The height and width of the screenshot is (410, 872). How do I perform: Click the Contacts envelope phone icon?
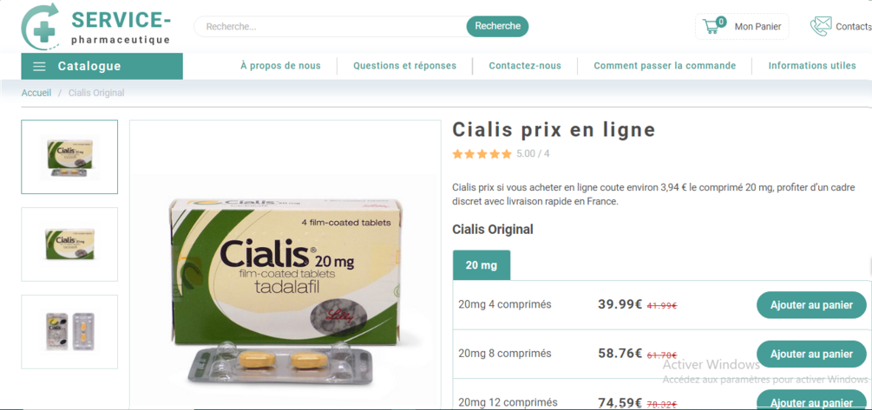pyautogui.click(x=820, y=26)
